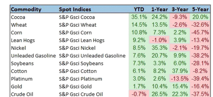
Task: Select the Cocoa commodity cell
Action: 18,17
